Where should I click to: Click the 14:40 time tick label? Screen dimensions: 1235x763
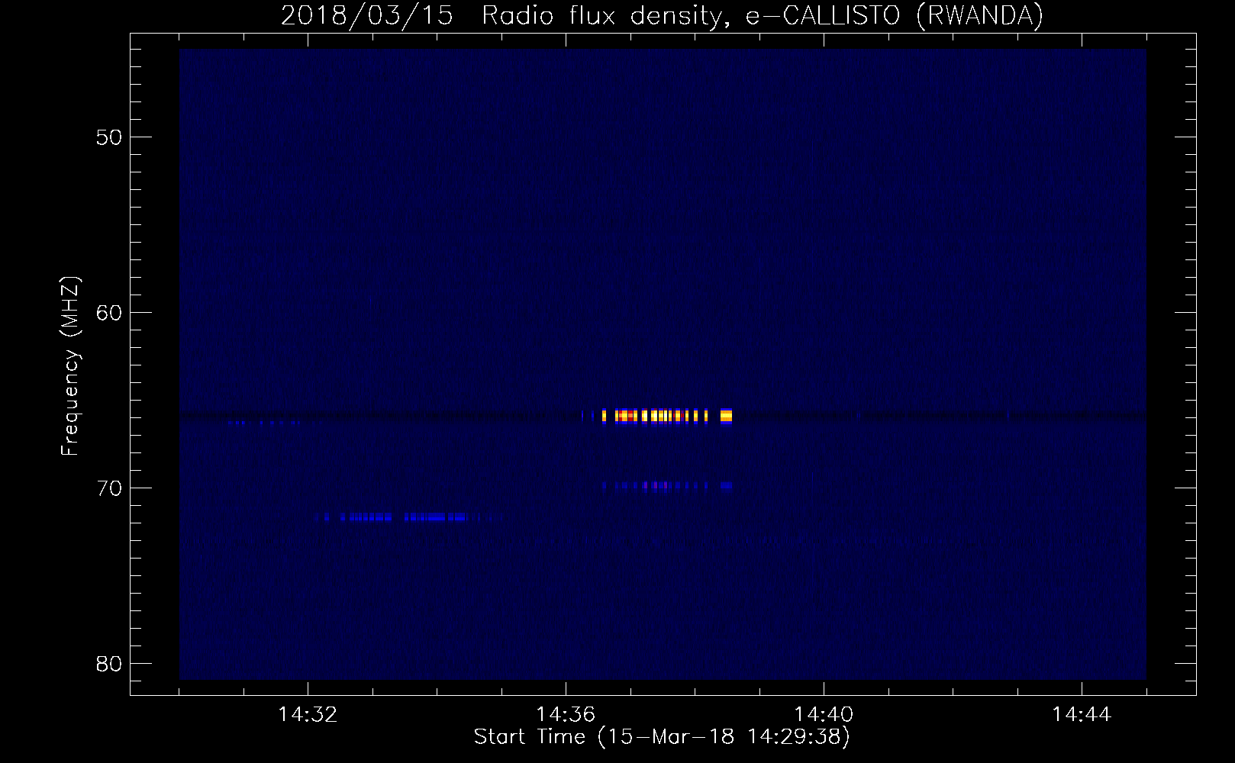(x=824, y=715)
